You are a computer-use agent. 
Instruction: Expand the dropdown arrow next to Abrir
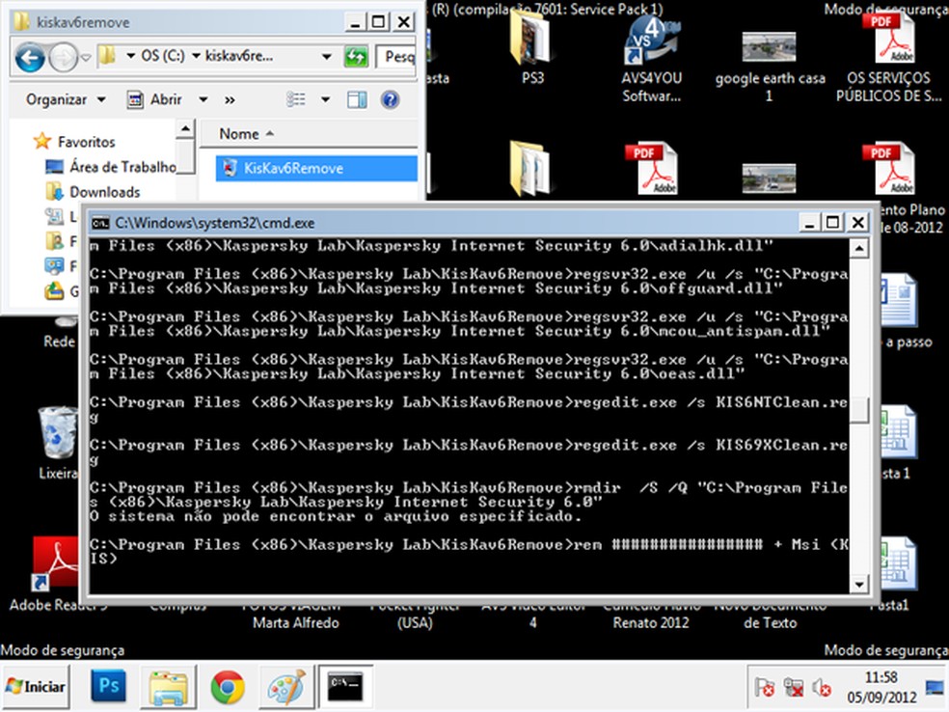point(203,99)
